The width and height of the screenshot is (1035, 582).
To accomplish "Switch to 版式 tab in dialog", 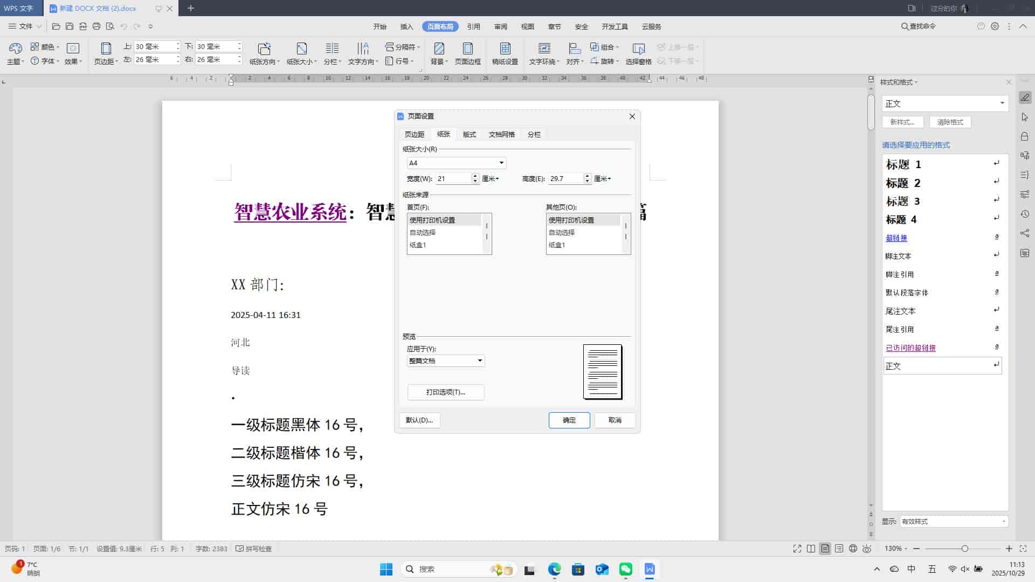I will (x=470, y=134).
